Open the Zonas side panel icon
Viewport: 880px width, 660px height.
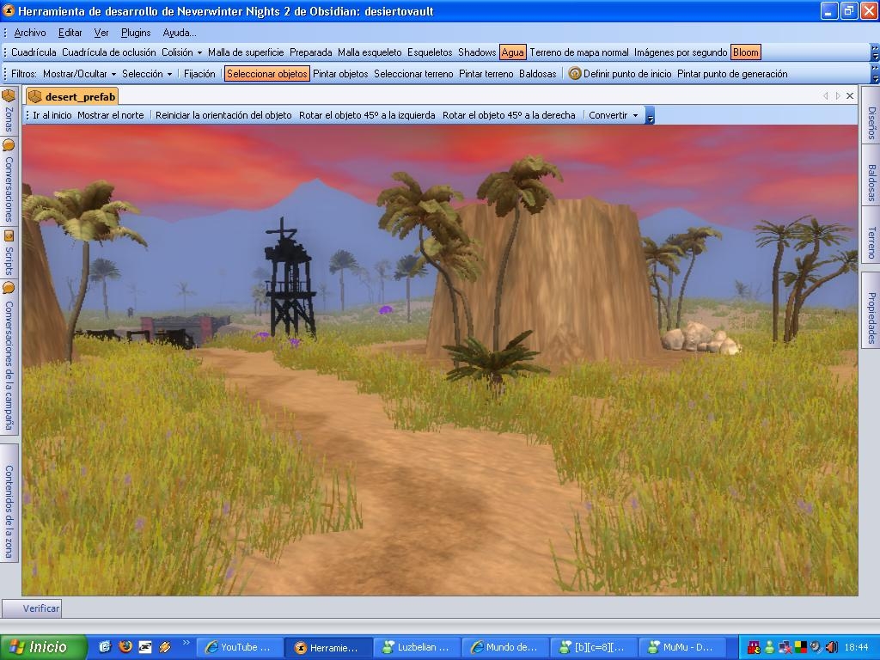pyautogui.click(x=9, y=96)
